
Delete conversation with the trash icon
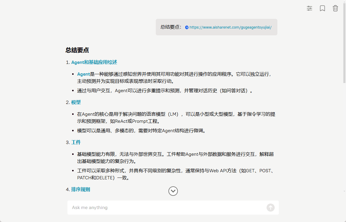335,8
